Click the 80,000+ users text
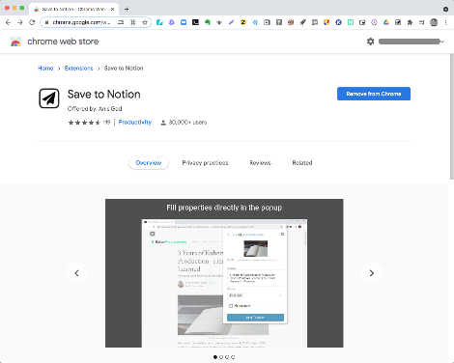Viewport: 454px width, 363px height. click(x=187, y=123)
